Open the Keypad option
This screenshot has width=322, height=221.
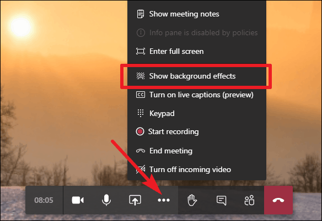pos(197,113)
